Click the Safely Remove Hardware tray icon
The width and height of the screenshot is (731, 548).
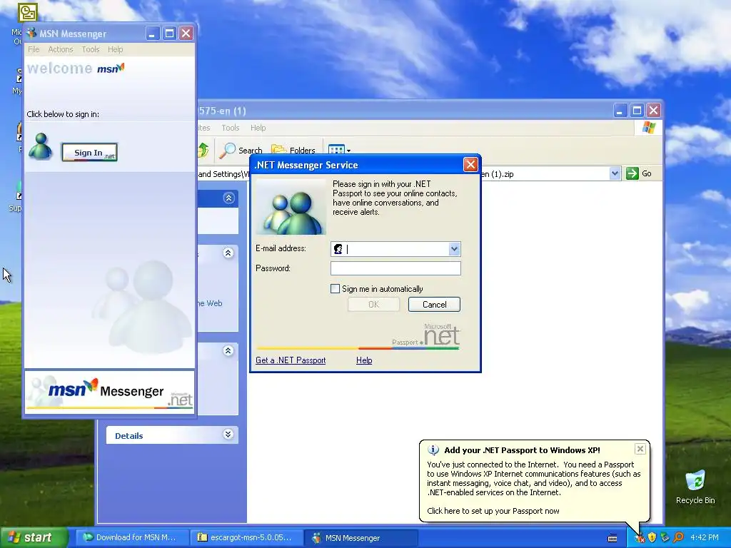(x=665, y=538)
